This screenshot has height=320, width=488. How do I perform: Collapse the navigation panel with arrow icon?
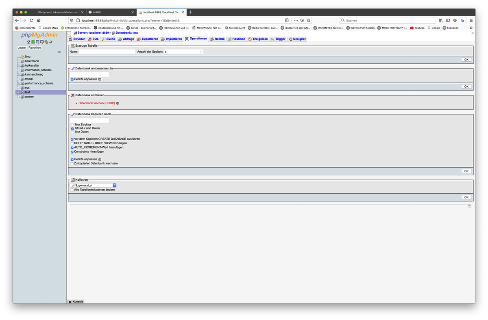(x=69, y=33)
